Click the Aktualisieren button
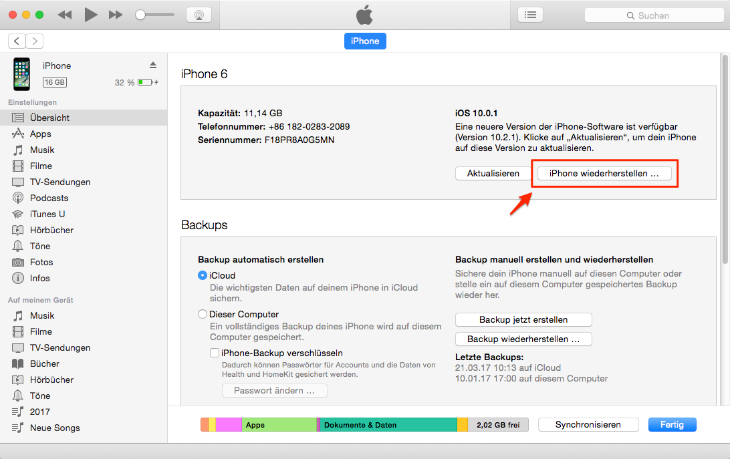 coord(493,173)
